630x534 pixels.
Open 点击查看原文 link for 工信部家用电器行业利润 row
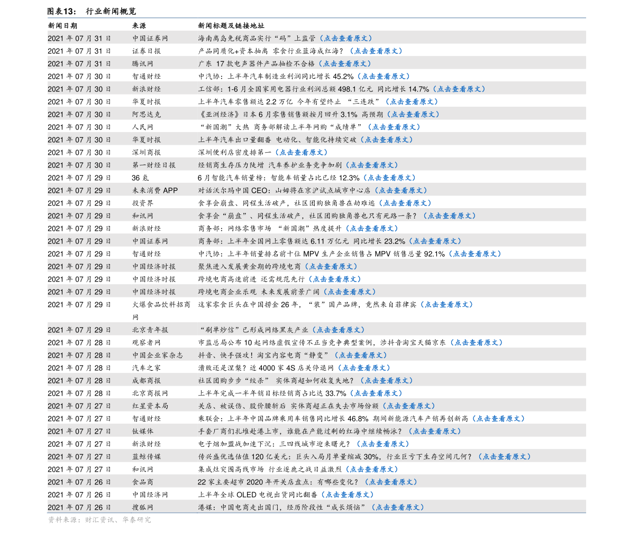(x=459, y=89)
